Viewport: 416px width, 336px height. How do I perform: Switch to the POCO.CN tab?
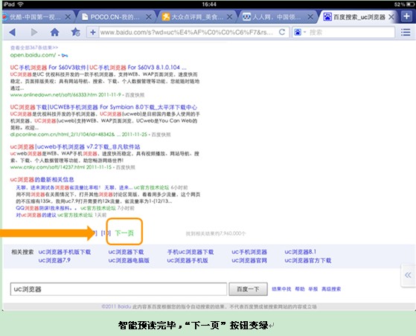115,17
